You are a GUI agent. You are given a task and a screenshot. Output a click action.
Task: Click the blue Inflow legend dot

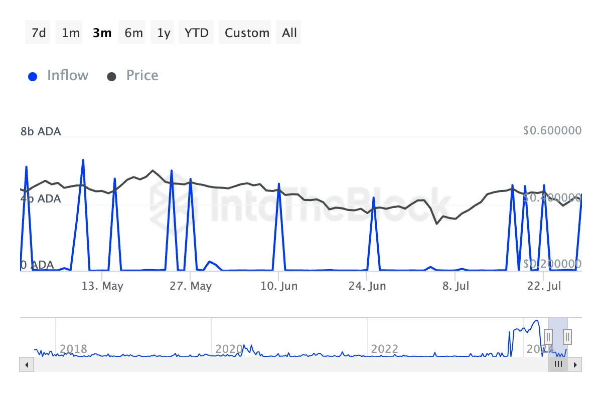33,77
